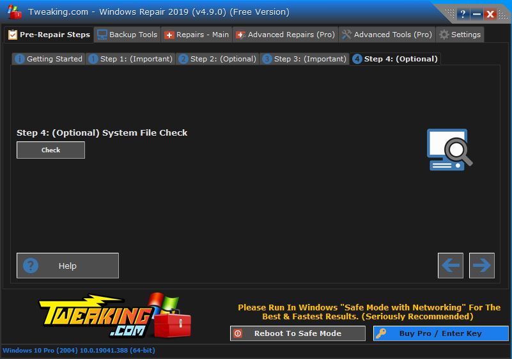Screen dimensions: 512x359
Task: Click the title bar question mark help button
Action: 462,14
